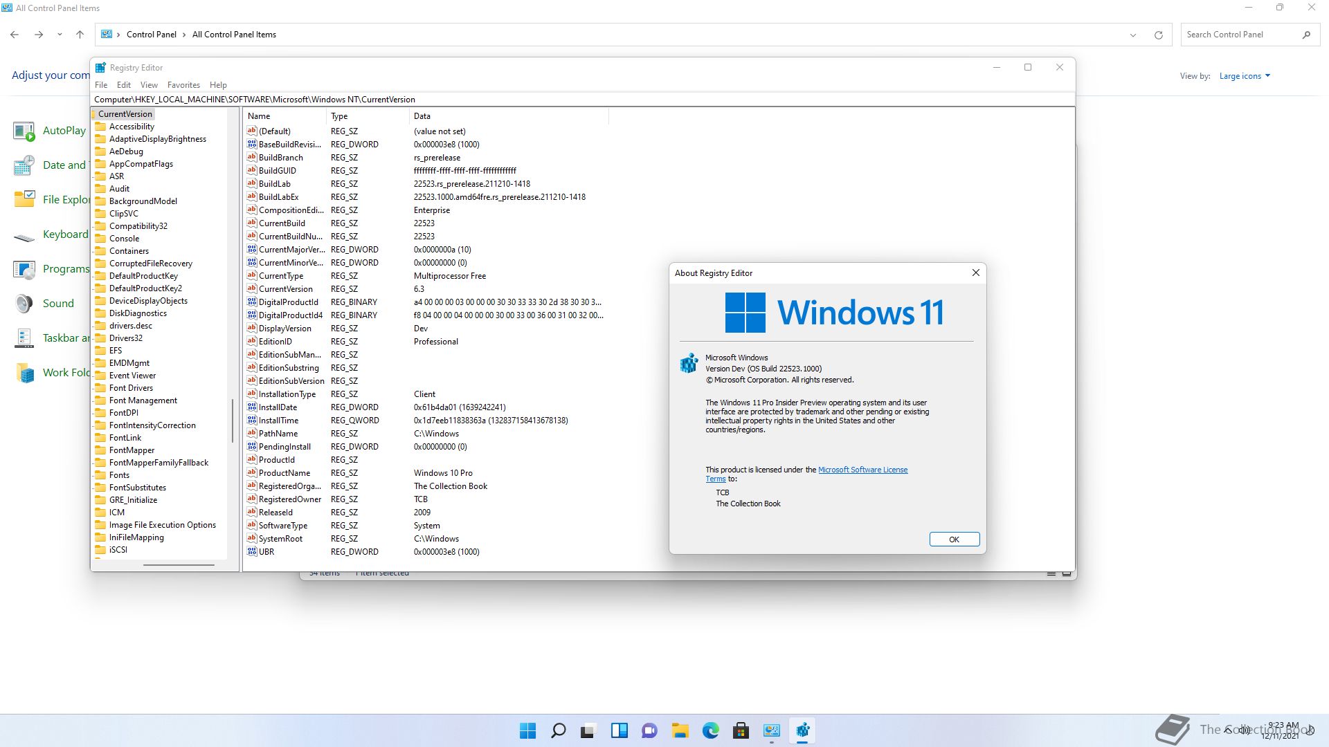
Task: Sort registry values by Data column
Action: coord(509,116)
